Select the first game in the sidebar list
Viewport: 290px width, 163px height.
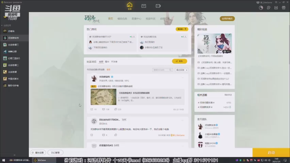(14, 31)
